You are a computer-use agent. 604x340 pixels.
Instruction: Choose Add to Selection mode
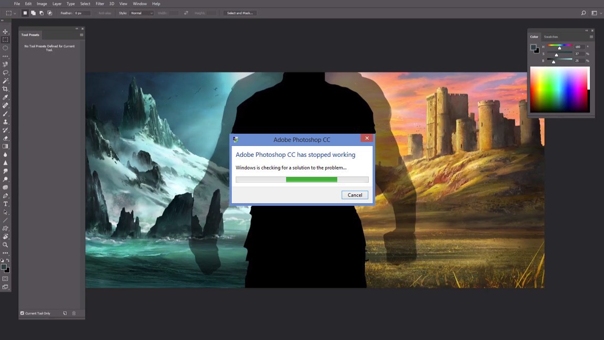[x=34, y=13]
